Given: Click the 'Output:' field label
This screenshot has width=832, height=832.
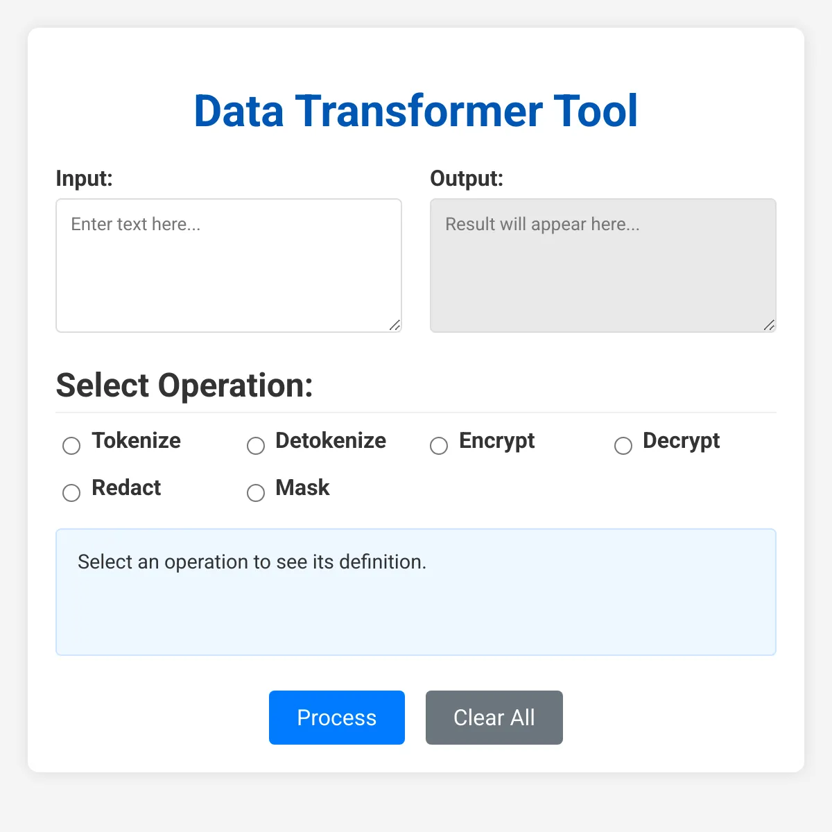Looking at the screenshot, I should (x=467, y=178).
